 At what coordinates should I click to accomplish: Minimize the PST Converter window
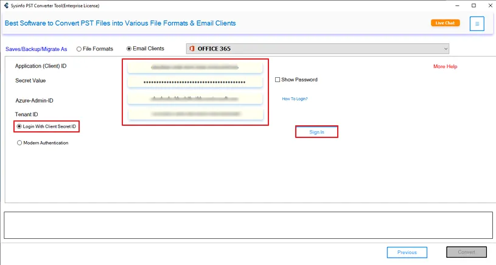click(x=458, y=5)
